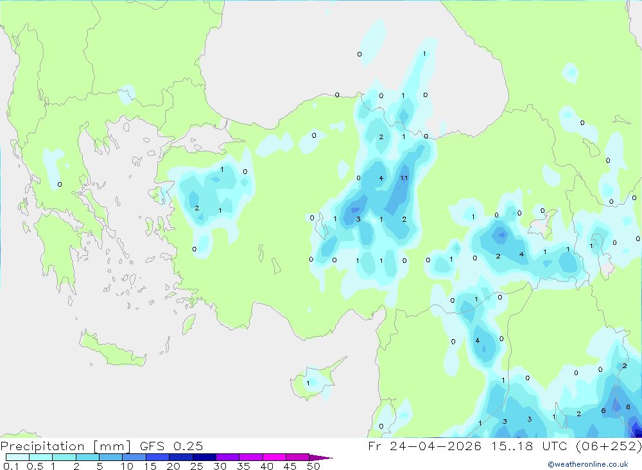Pick the 5–10 mm blue legend swatch
The image size is (642, 470).
110,457
